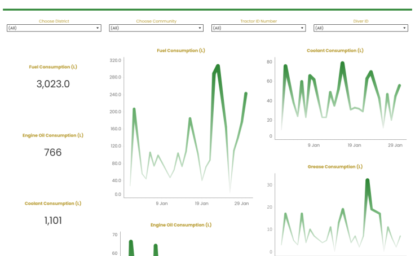Click the Tractor ID Number dropdown arrow
The image size is (415, 256).
(302, 28)
